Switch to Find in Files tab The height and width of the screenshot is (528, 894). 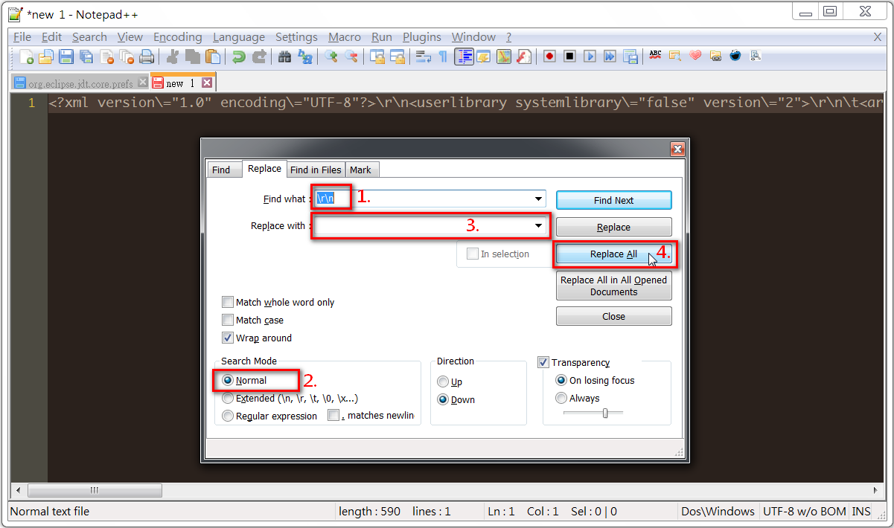click(x=316, y=170)
